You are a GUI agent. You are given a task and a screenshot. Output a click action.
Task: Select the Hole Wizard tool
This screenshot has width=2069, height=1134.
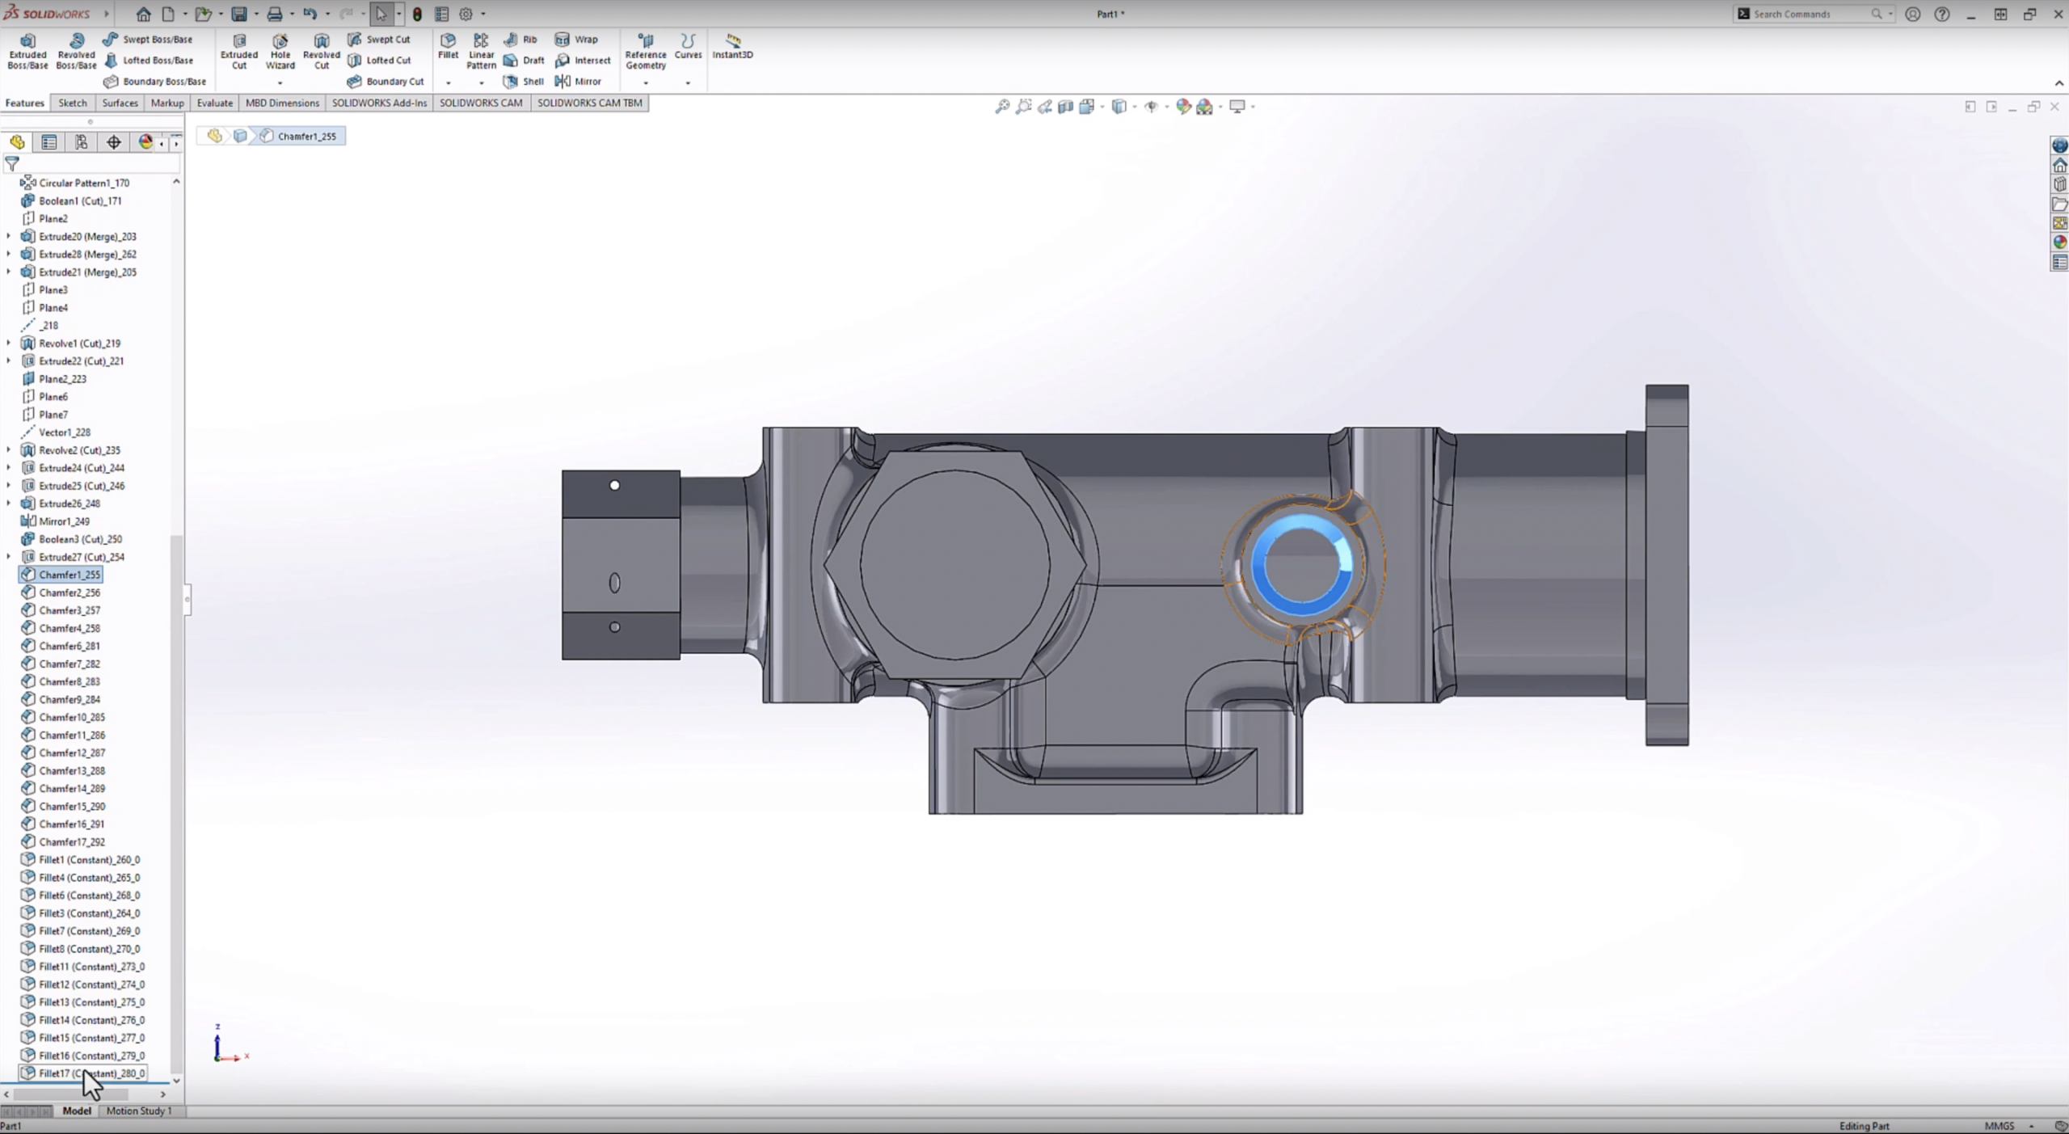(x=280, y=51)
